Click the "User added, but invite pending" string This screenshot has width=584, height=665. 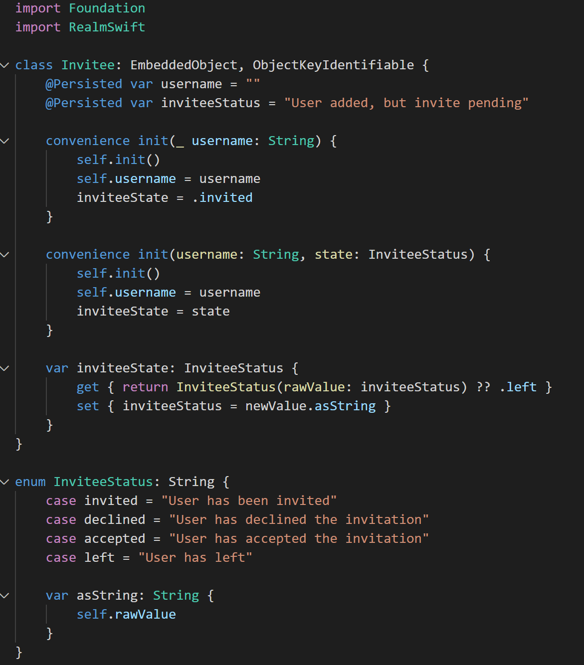(406, 103)
